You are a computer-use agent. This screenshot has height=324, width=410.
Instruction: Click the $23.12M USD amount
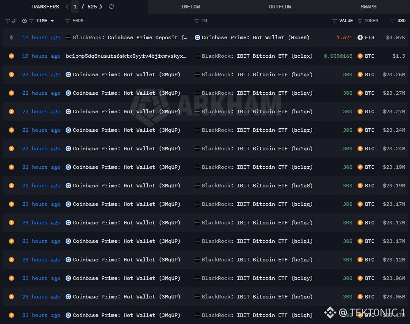(x=394, y=260)
